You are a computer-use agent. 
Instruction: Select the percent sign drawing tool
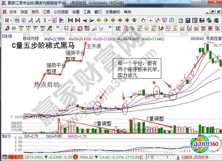pos(133,28)
